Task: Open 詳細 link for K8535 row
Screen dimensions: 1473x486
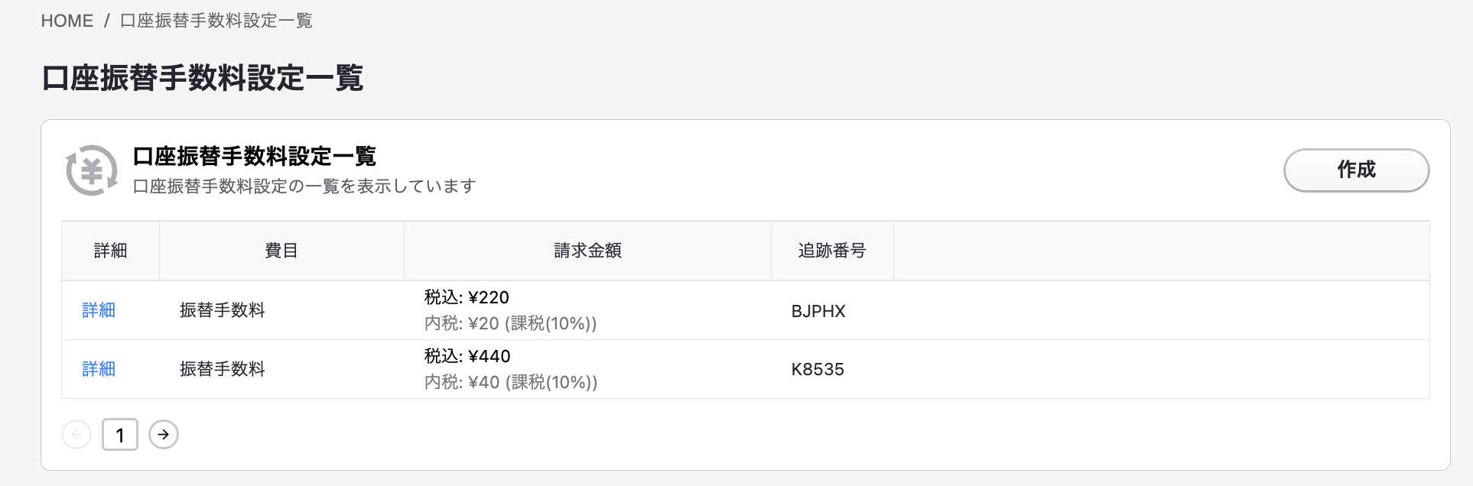Action: click(99, 369)
